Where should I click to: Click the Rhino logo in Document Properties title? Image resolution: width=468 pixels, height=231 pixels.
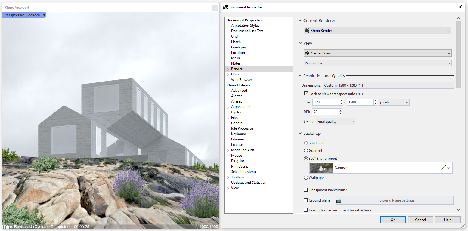[225, 7]
